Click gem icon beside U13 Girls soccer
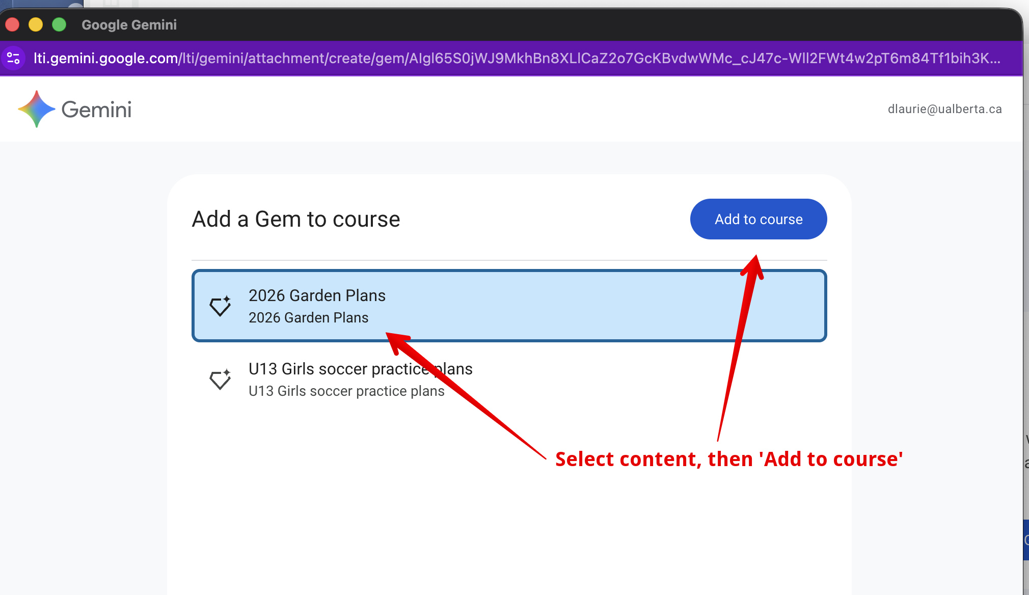The image size is (1029, 595). [x=220, y=380]
